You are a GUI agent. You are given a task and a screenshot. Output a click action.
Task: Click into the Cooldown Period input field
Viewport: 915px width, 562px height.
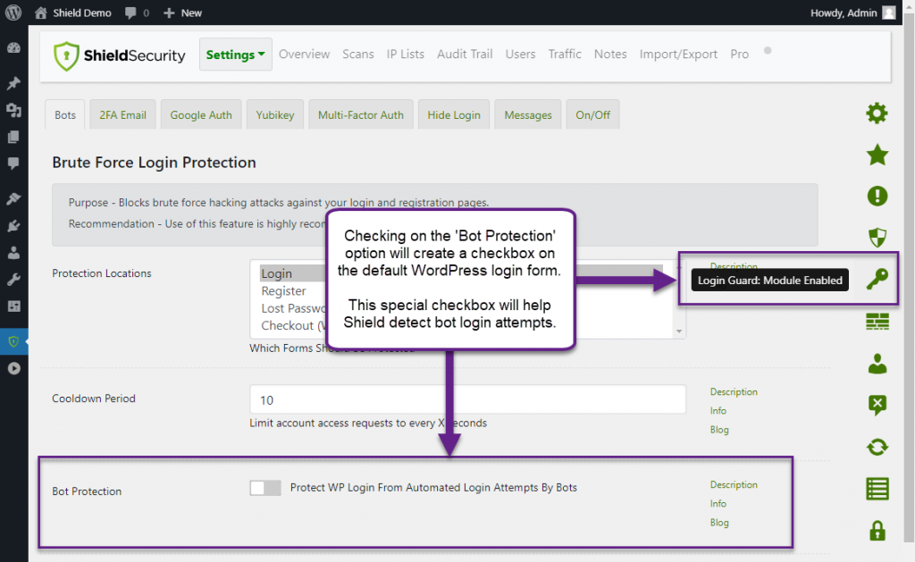tap(467, 399)
